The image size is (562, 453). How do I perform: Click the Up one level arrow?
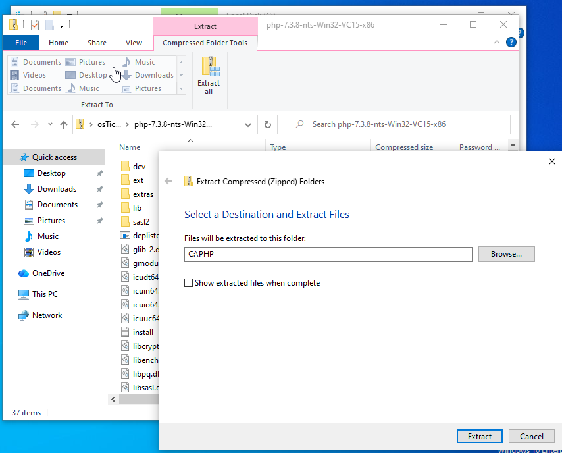point(64,124)
